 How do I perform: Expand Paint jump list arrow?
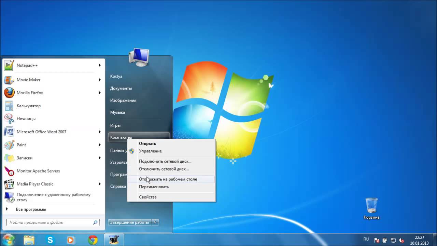tap(100, 145)
